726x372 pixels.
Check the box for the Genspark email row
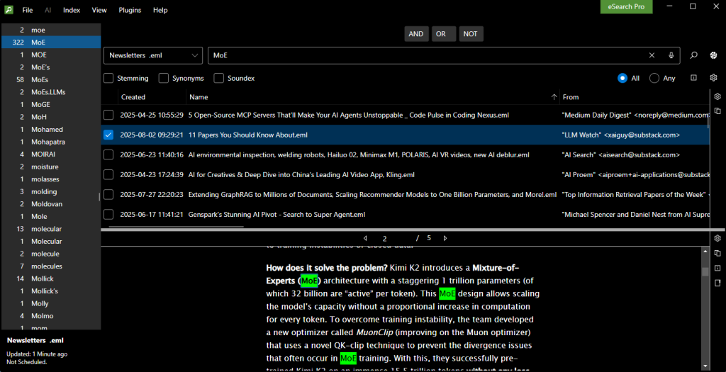[108, 214]
